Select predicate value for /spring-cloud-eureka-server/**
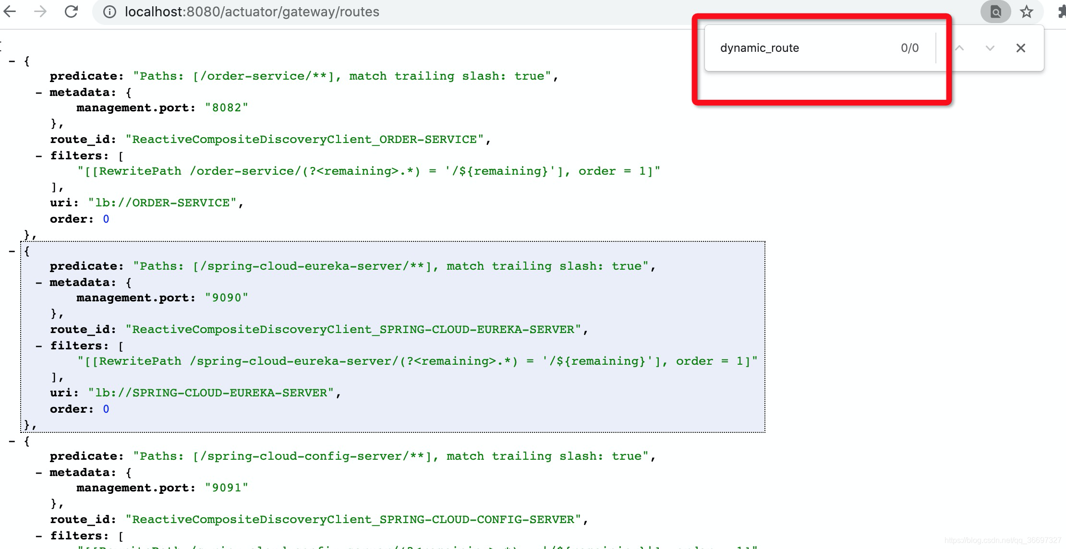Image resolution: width=1066 pixels, height=549 pixels. point(391,266)
